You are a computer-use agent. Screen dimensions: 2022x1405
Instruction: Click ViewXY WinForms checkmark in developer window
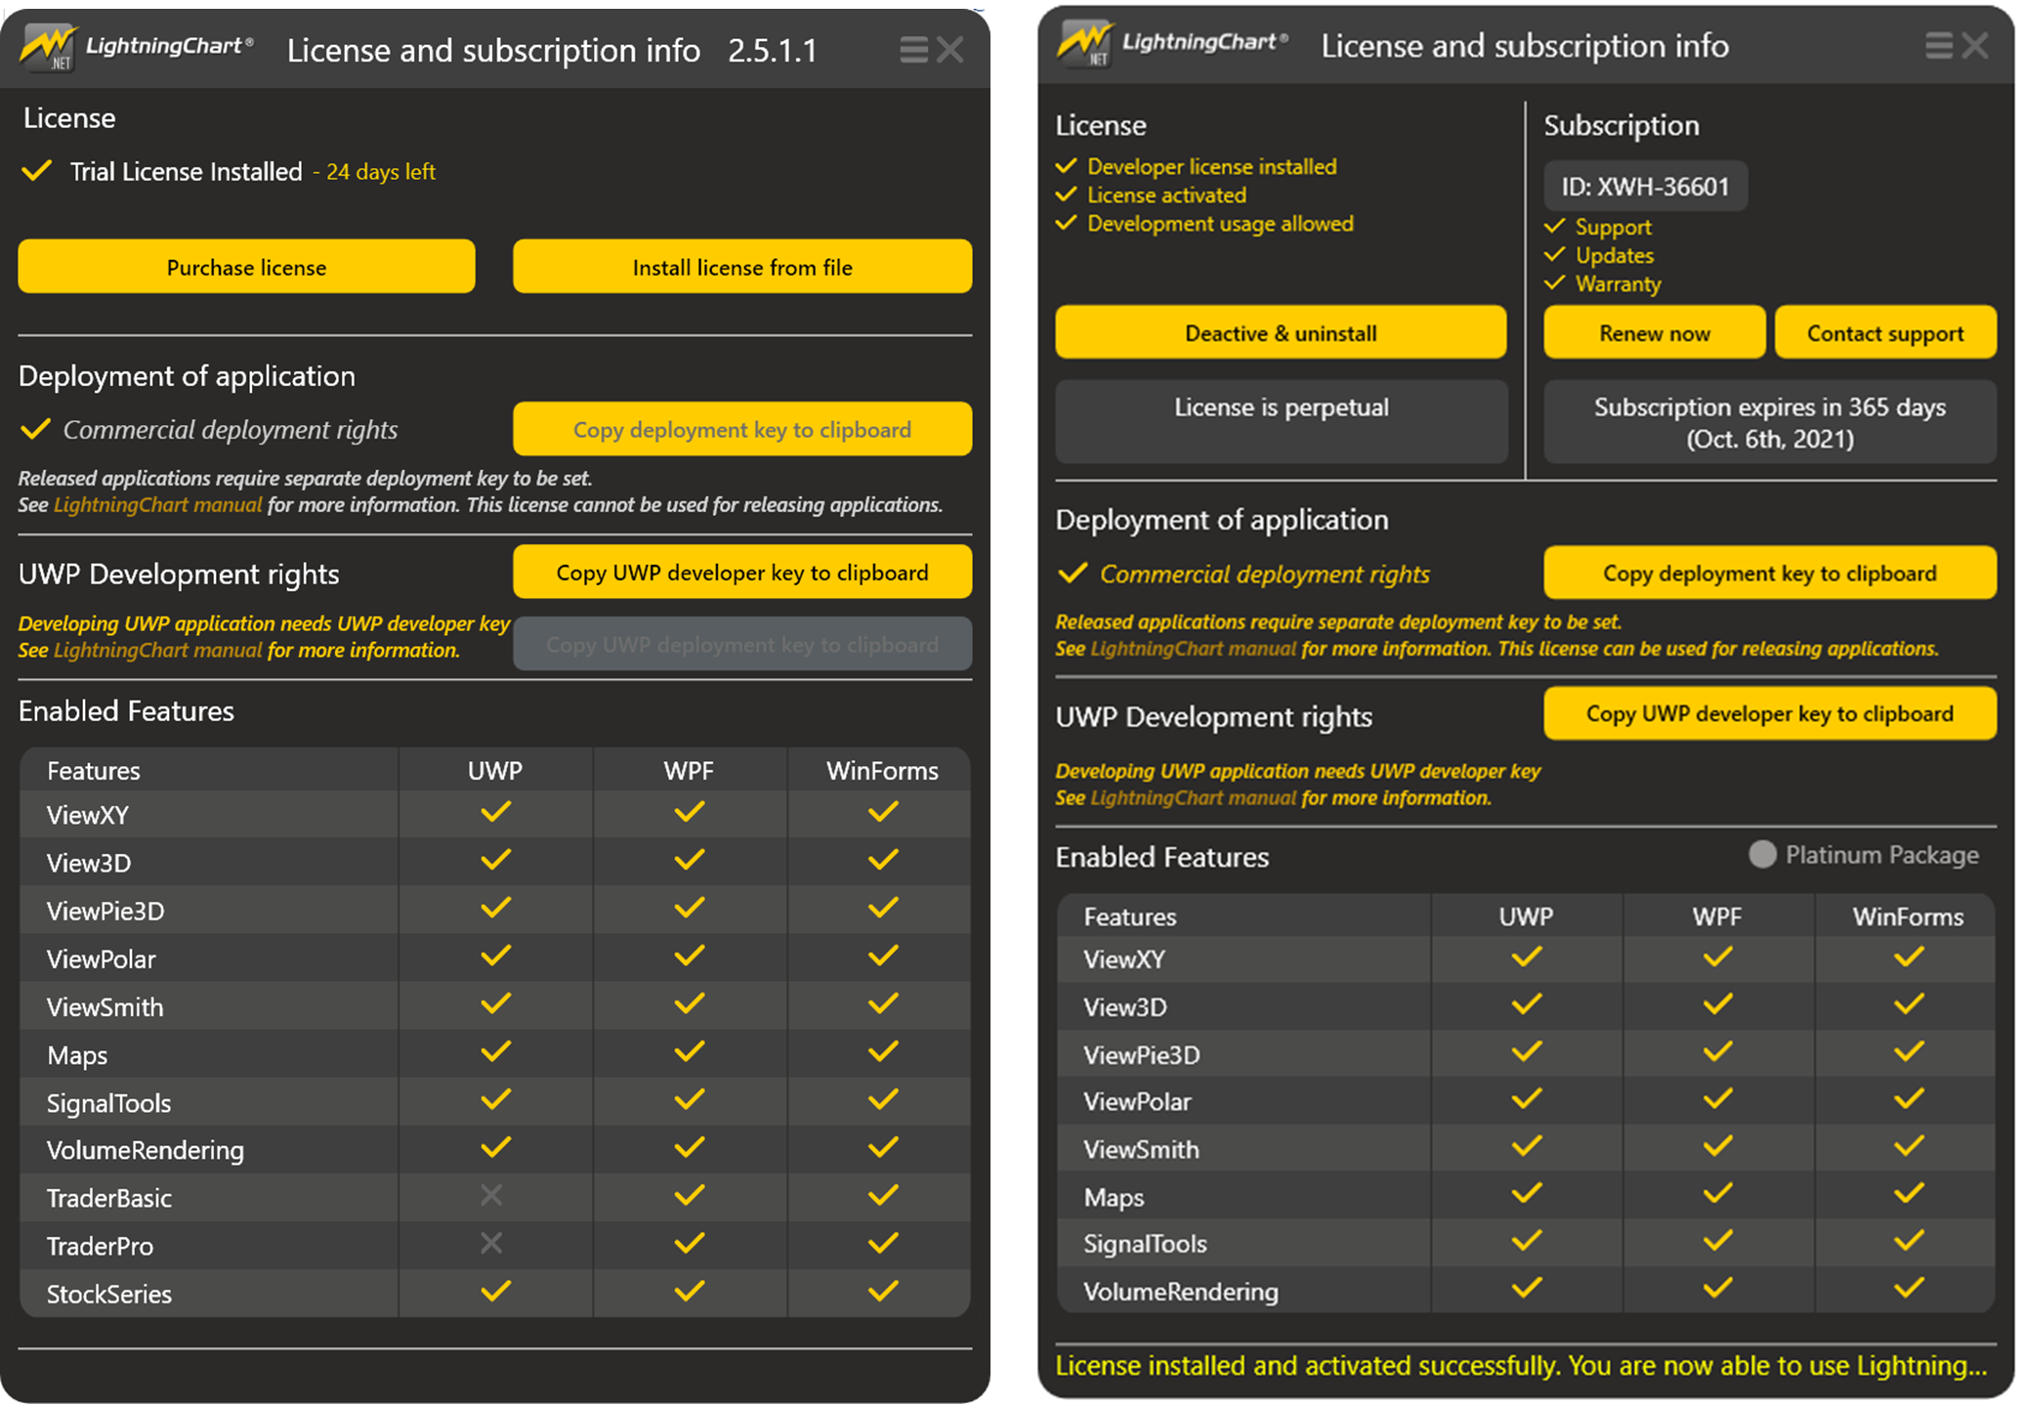[x=1909, y=958]
